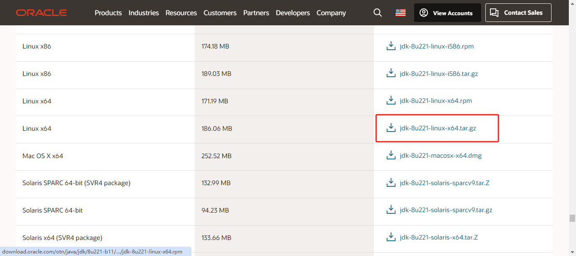Open the Products menu
The width and height of the screenshot is (576, 256).
click(x=108, y=13)
